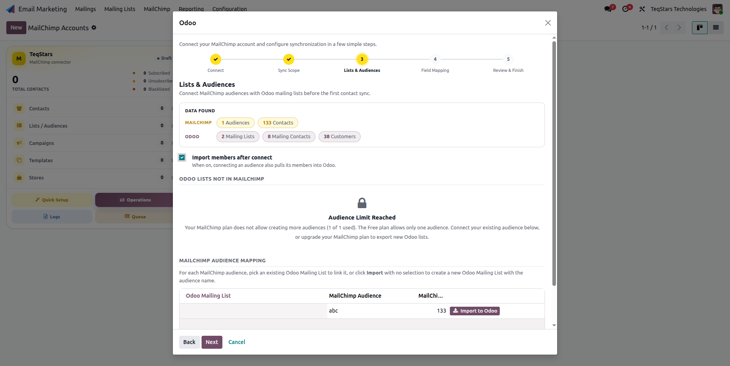
Task: Open the Mailings menu
Action: click(x=85, y=9)
